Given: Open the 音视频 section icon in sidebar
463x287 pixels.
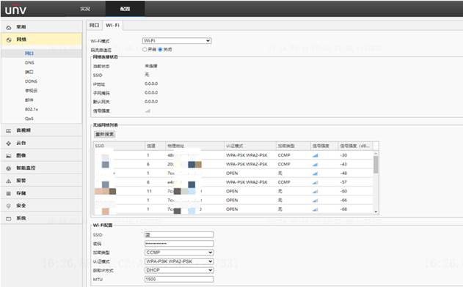Looking at the screenshot, I should [x=9, y=130].
